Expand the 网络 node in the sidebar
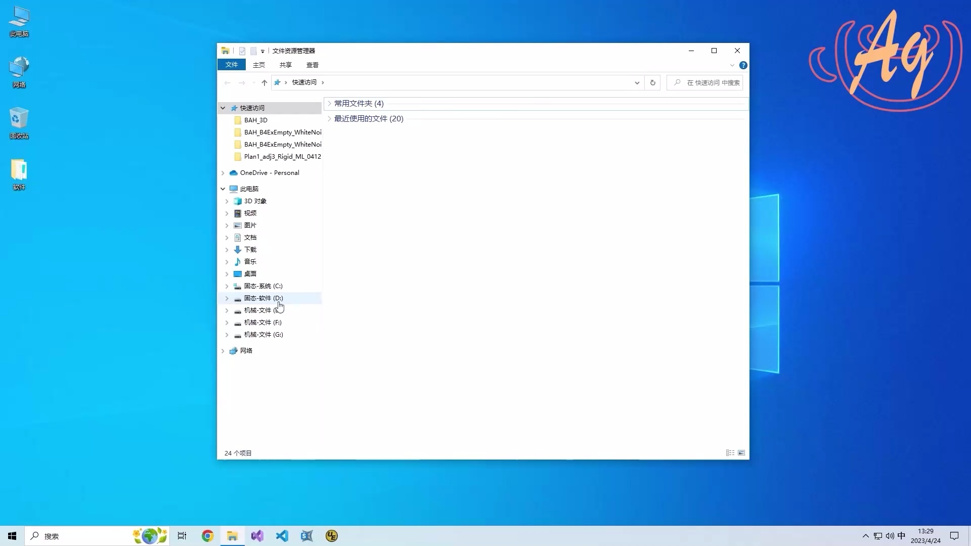Screen dimensions: 971x546 click(223, 350)
